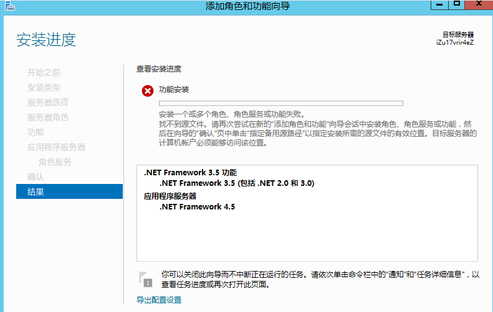The height and width of the screenshot is (312, 493).
Task: Select the highlighted 结果 step
Action: (36, 192)
